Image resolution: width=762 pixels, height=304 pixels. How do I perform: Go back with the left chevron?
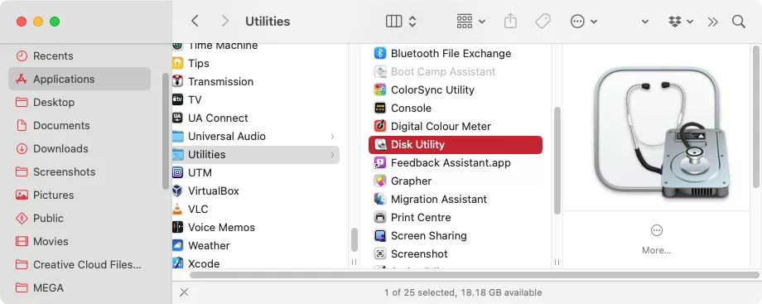point(195,21)
